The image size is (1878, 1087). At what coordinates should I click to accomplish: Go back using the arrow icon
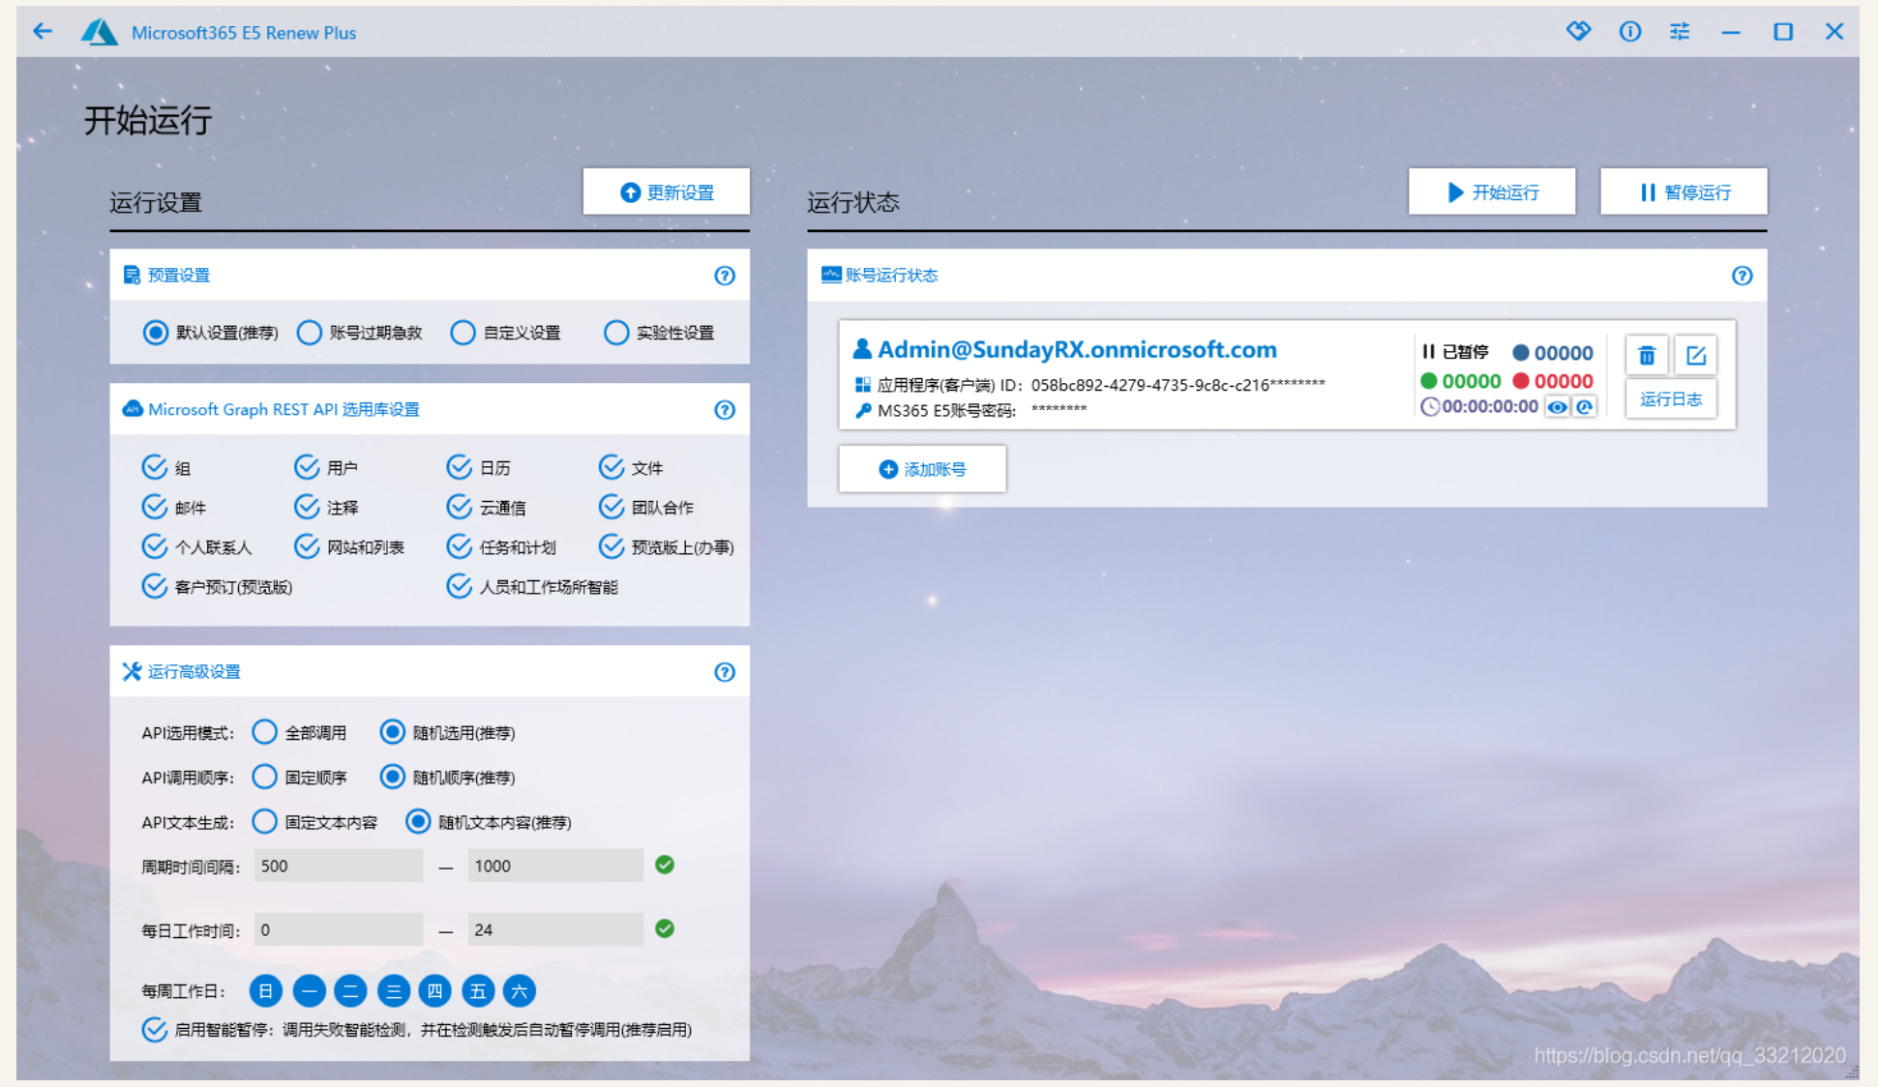coord(43,31)
